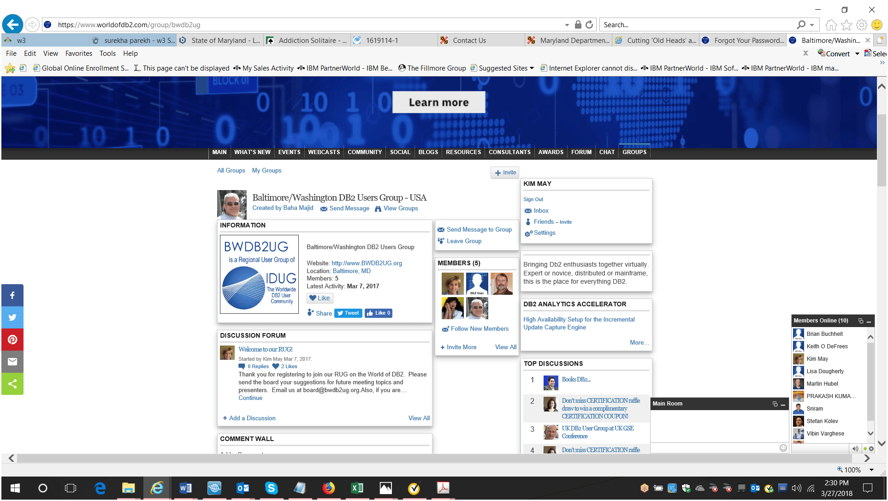
Task: Click the page vertical scrollbar thumb
Action: 882,150
